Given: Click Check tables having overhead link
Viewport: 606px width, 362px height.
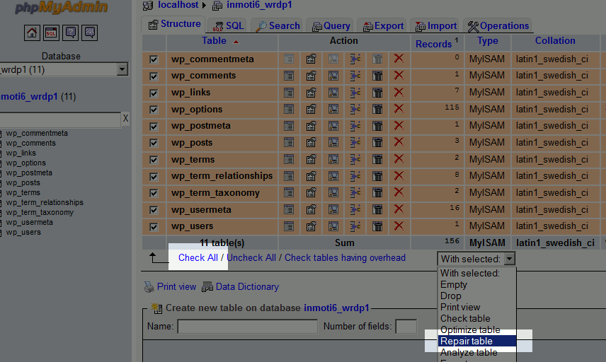Looking at the screenshot, I should [345, 258].
